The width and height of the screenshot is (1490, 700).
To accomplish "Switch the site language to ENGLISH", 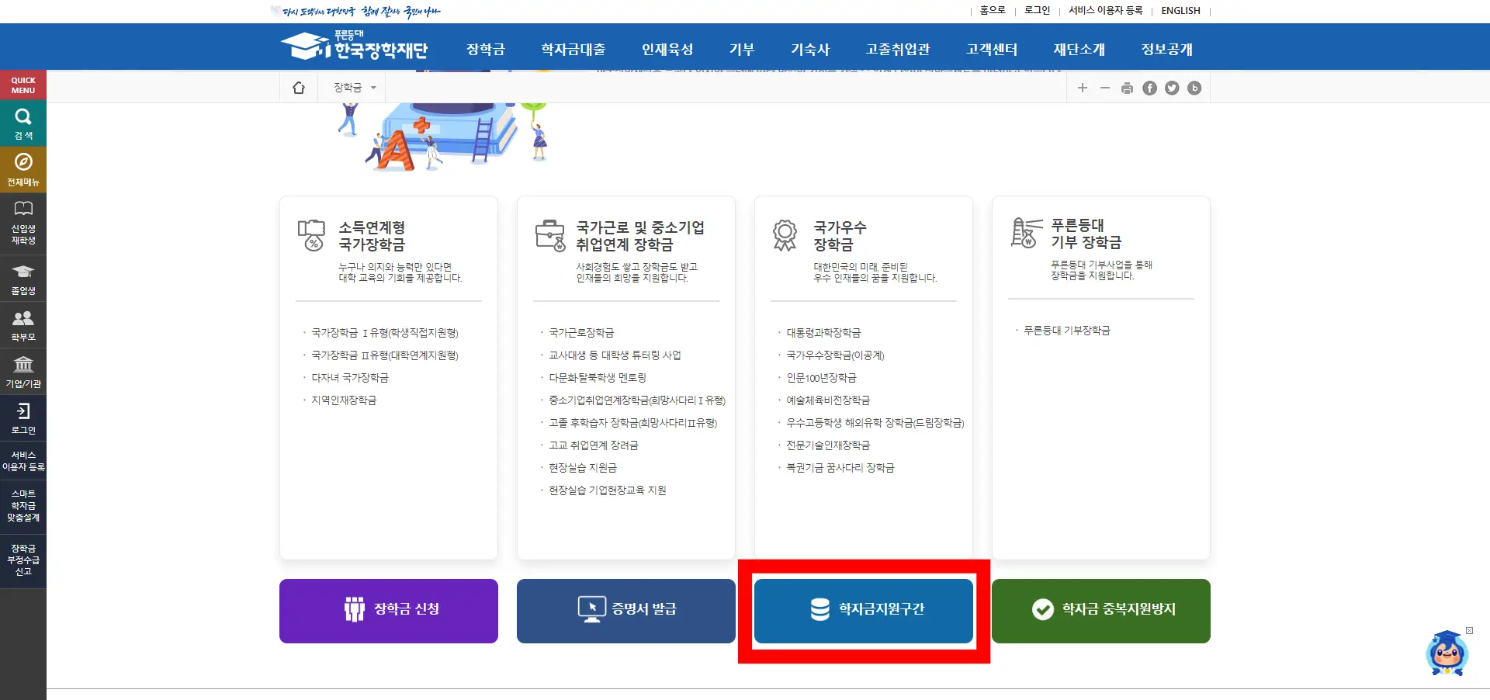I will (1180, 10).
